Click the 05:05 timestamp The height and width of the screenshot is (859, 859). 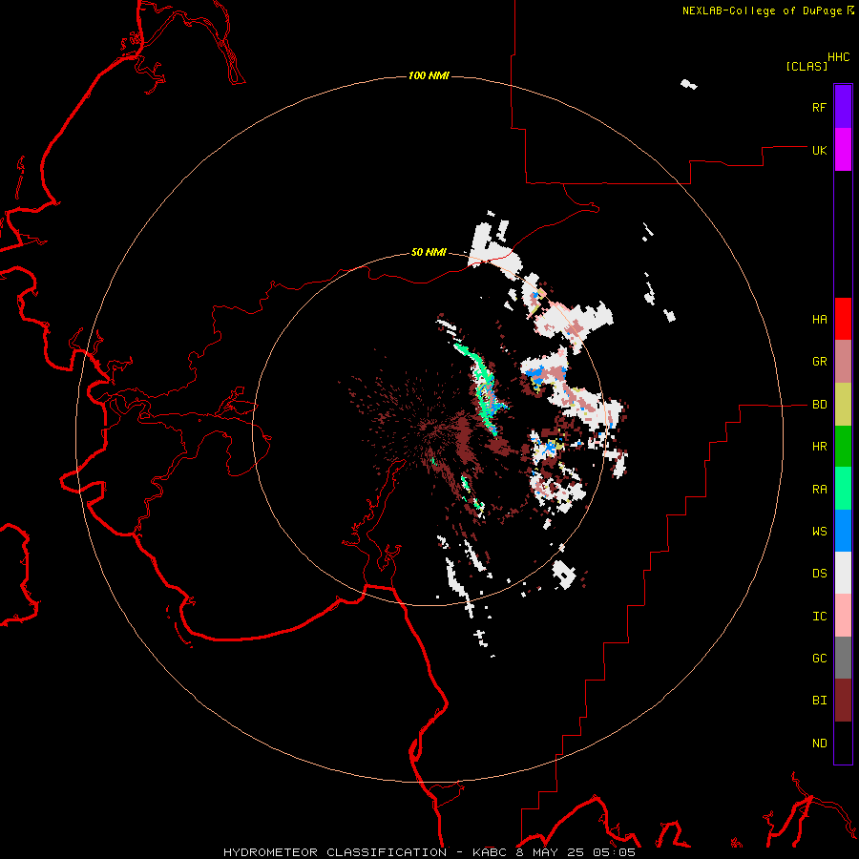pos(616,852)
